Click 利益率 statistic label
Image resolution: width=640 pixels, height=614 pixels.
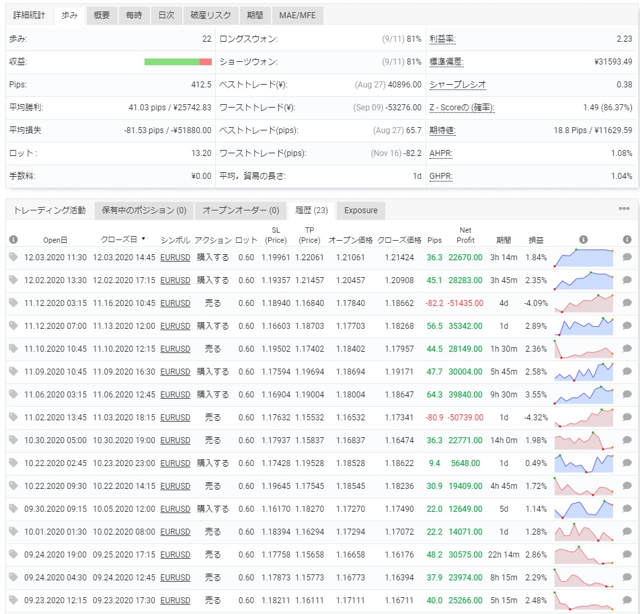tap(442, 39)
